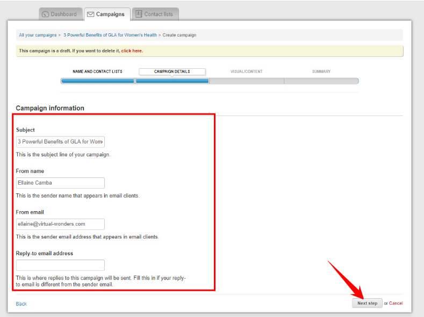Select the Summary step label
Screen dimensions: 424x317
tap(321, 71)
